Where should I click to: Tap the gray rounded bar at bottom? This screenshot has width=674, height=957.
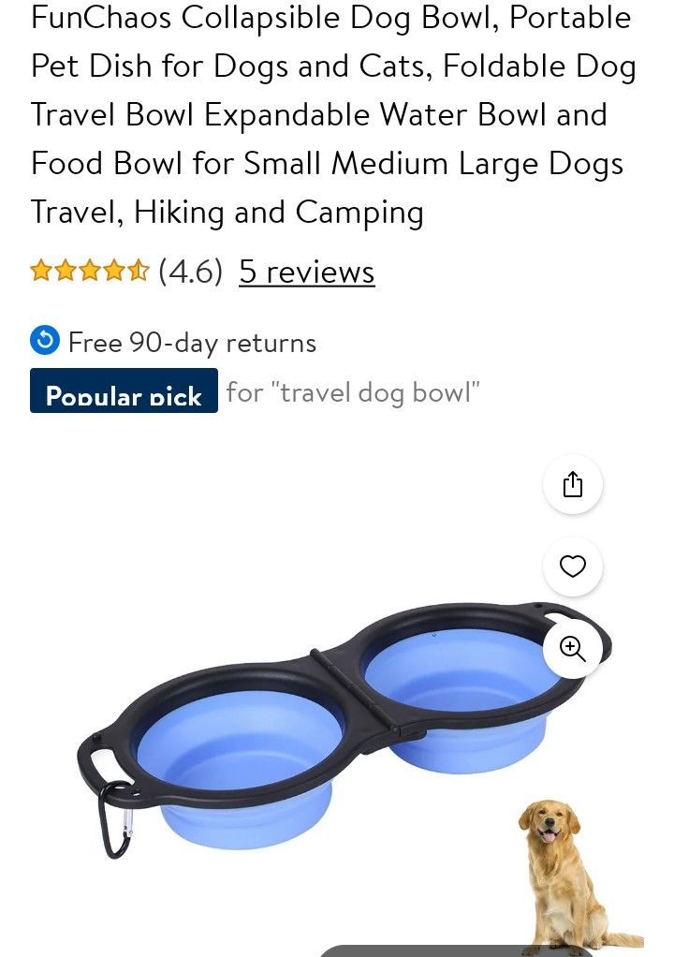pos(458,950)
